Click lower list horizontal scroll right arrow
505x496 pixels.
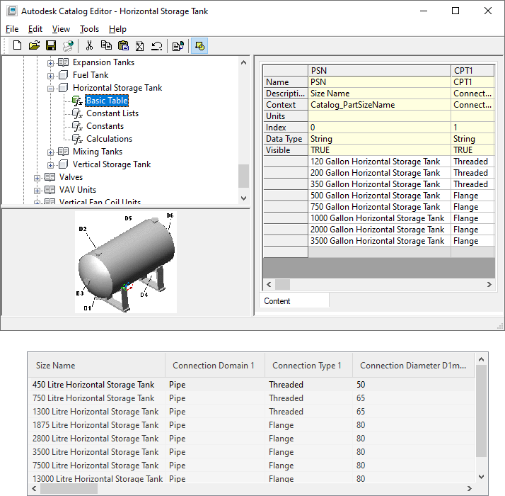click(x=469, y=489)
